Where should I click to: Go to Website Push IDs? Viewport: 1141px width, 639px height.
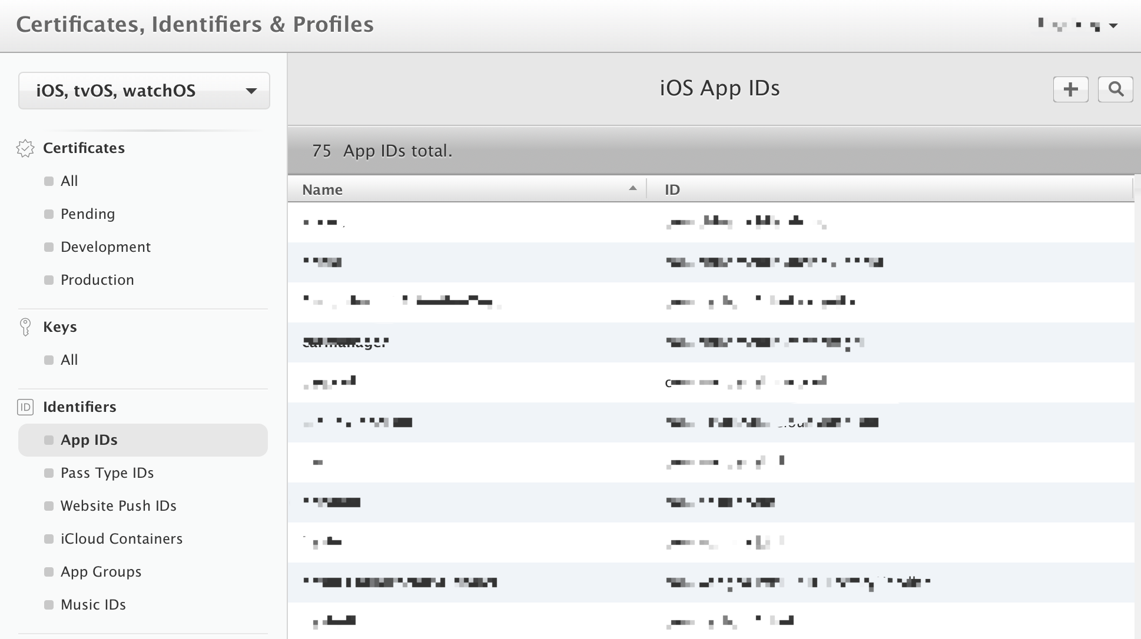118,506
